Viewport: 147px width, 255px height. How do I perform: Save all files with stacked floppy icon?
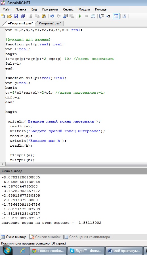click(22, 16)
